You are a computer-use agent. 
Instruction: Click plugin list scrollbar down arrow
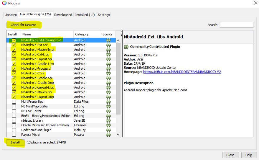pyautogui.click(x=118, y=135)
